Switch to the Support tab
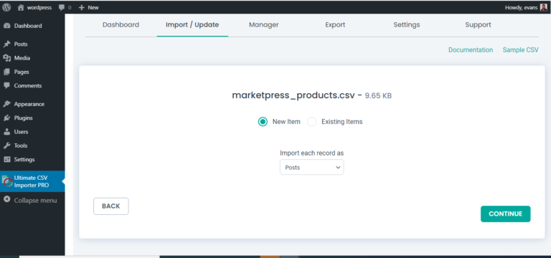The width and height of the screenshot is (551, 258). (478, 25)
